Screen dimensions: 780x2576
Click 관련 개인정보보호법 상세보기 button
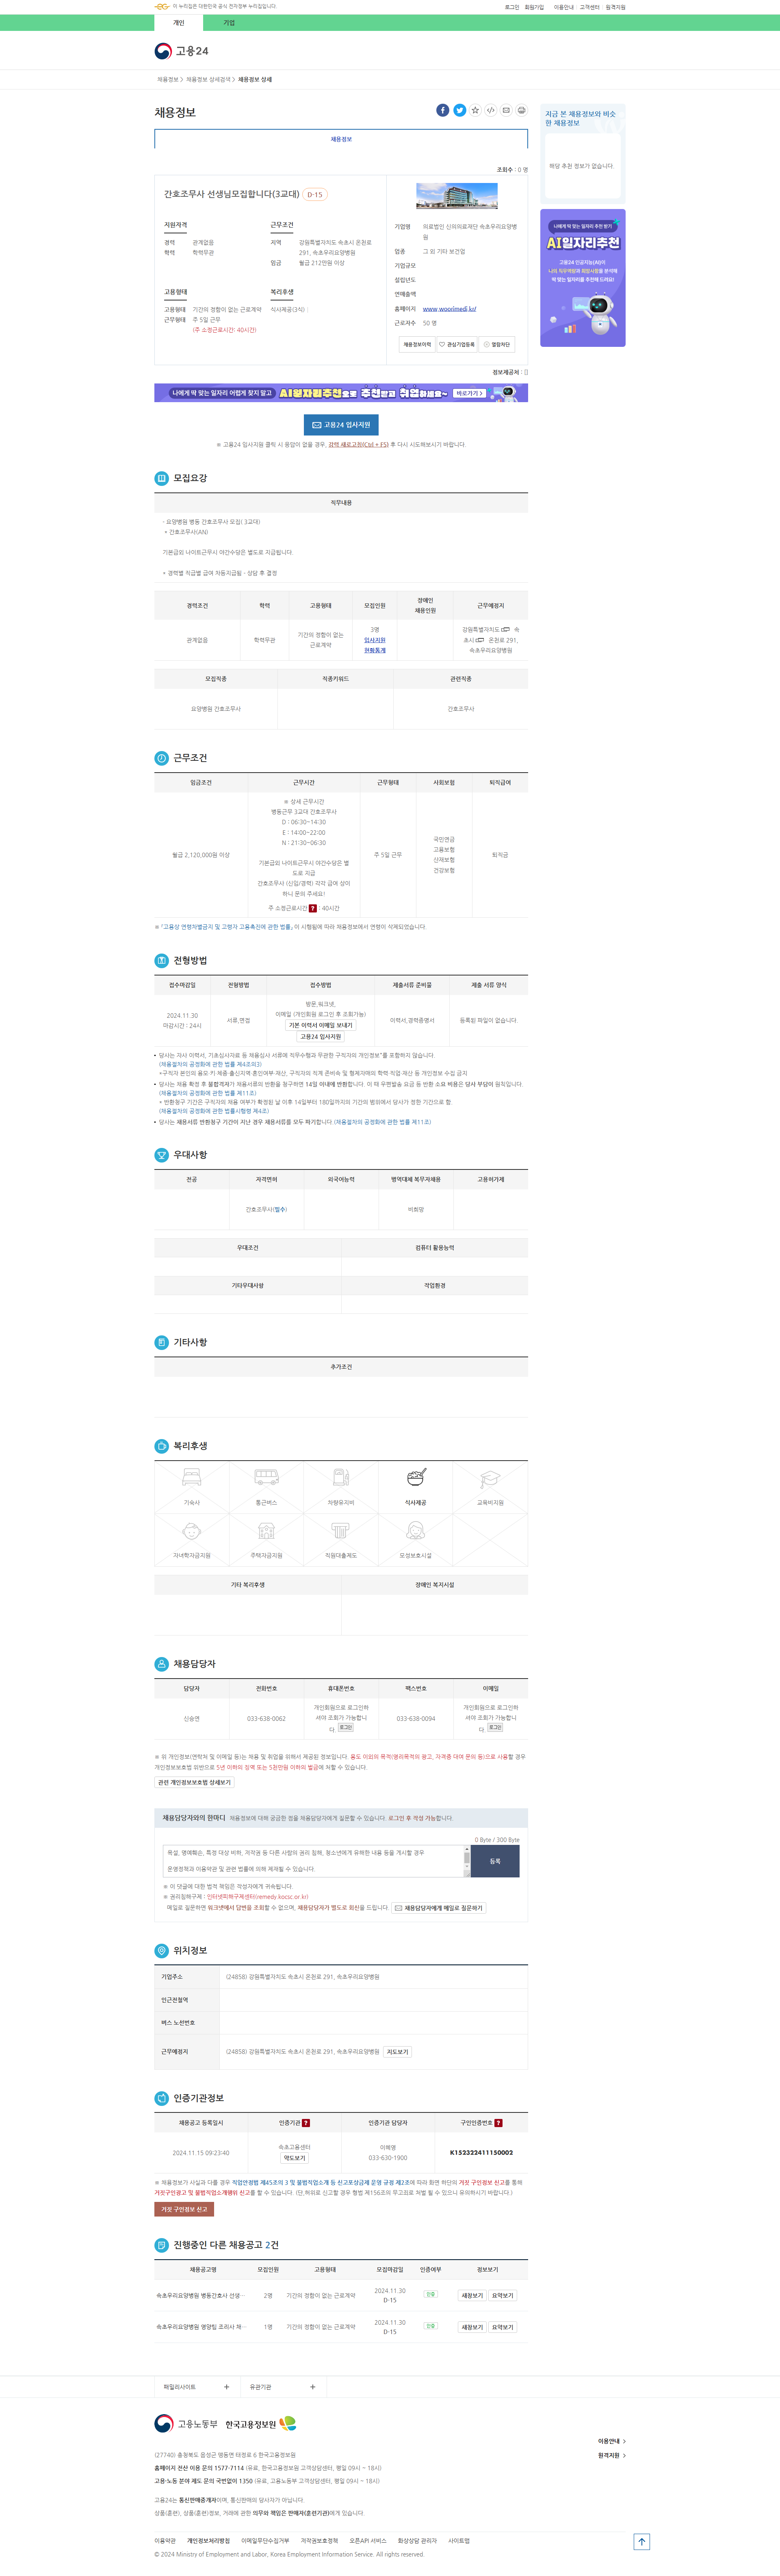(x=194, y=1783)
